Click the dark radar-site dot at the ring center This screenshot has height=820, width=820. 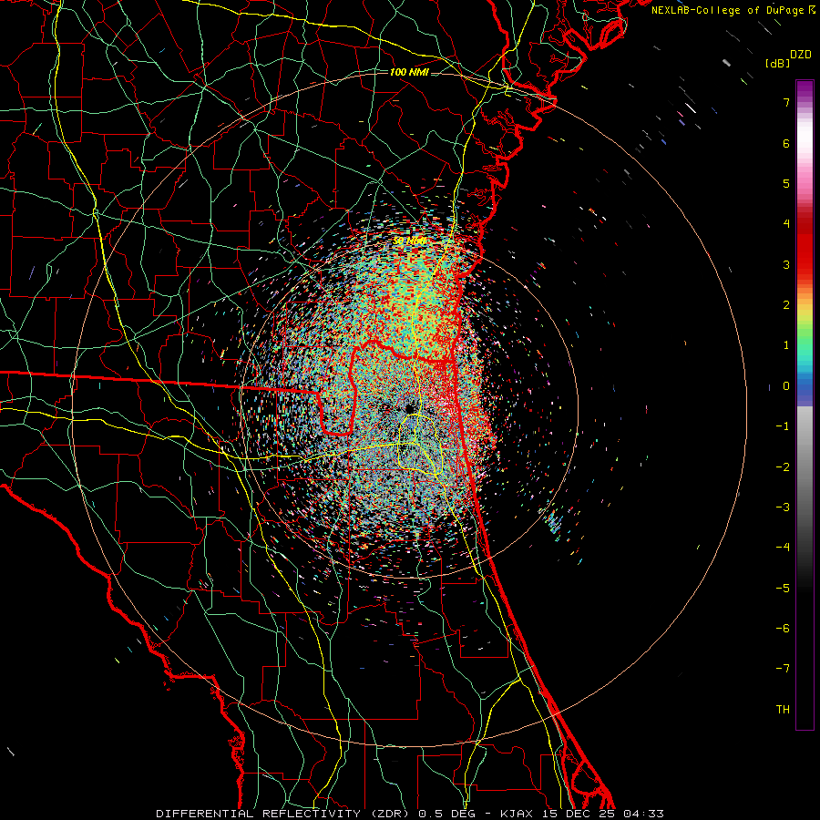409,408
